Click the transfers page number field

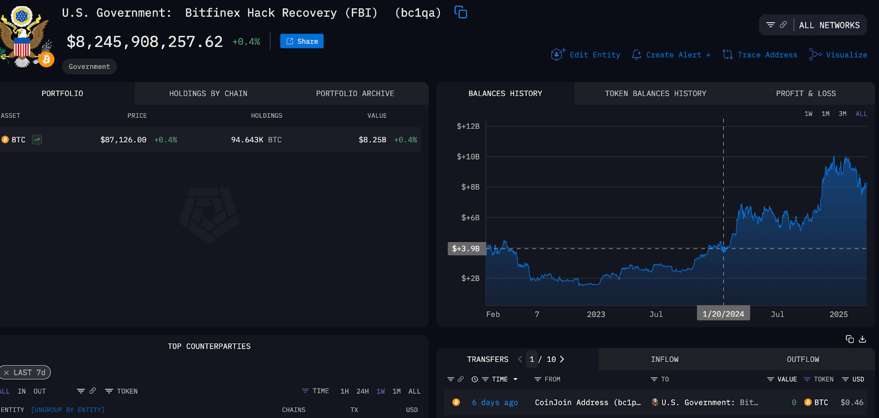pos(532,359)
